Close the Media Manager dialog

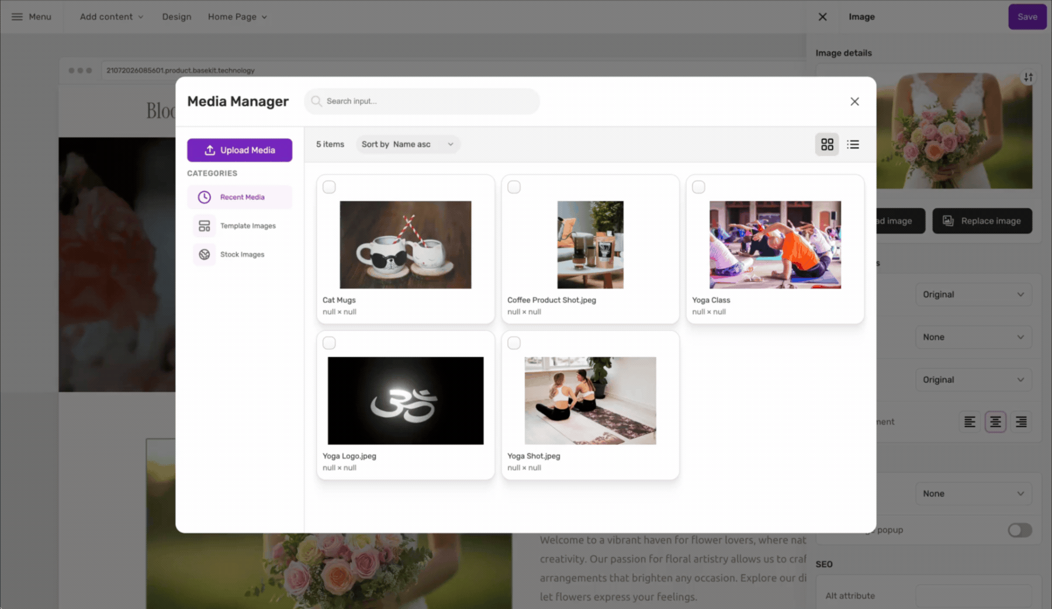pos(854,102)
